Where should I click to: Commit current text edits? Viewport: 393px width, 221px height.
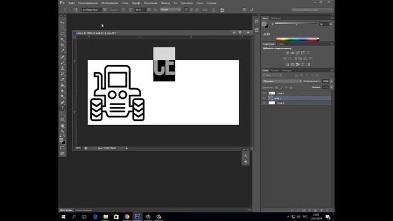(252, 10)
